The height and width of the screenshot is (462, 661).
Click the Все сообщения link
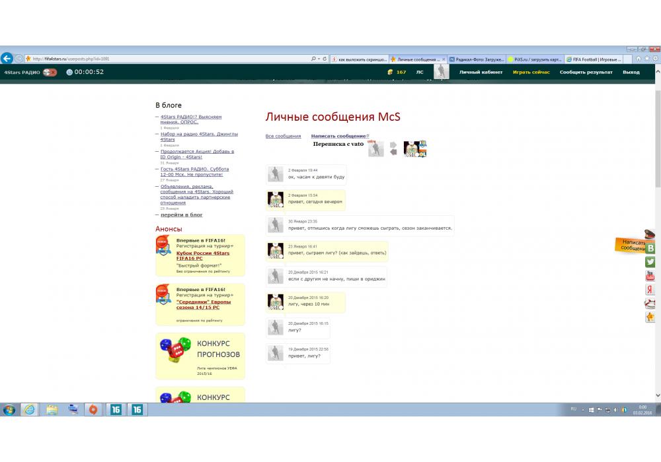coord(283,136)
